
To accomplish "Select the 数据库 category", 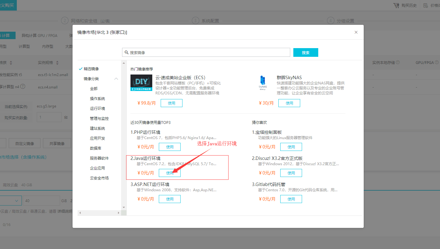I will [x=96, y=148].
